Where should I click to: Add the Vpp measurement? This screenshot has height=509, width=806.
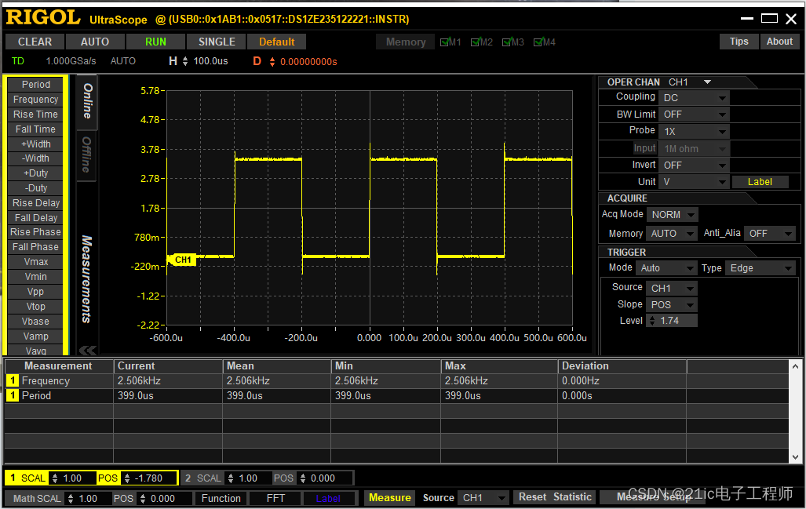coord(35,292)
